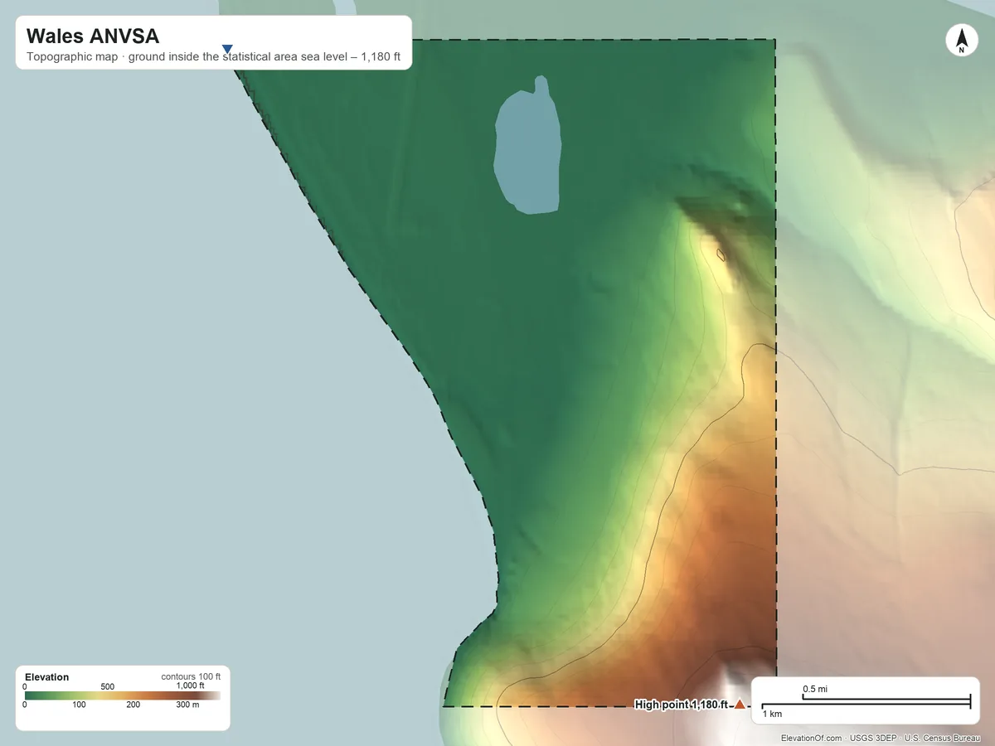The image size is (995, 746).
Task: Click the scale bar line
Action: [x=866, y=702]
